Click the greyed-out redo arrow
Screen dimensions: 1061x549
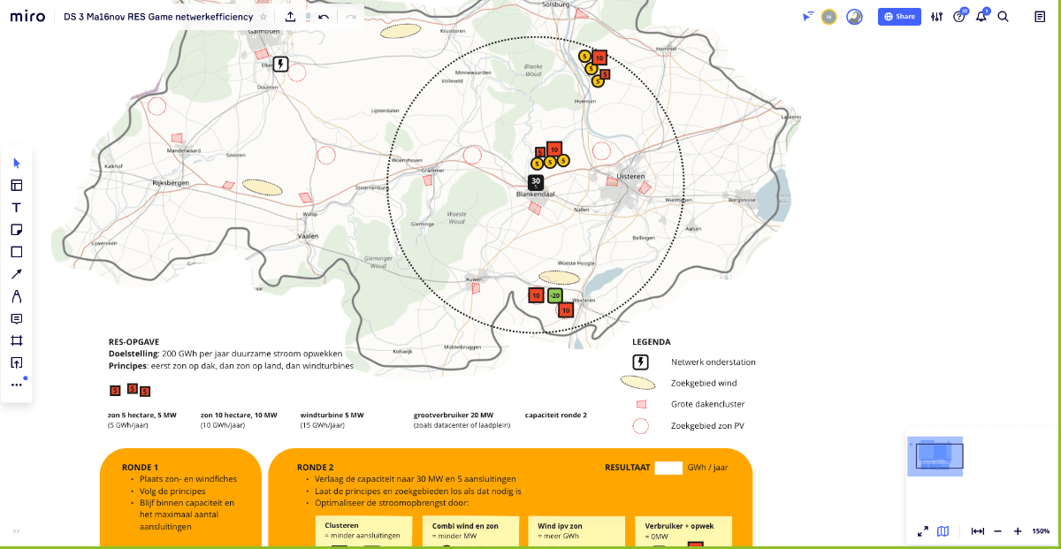(351, 17)
